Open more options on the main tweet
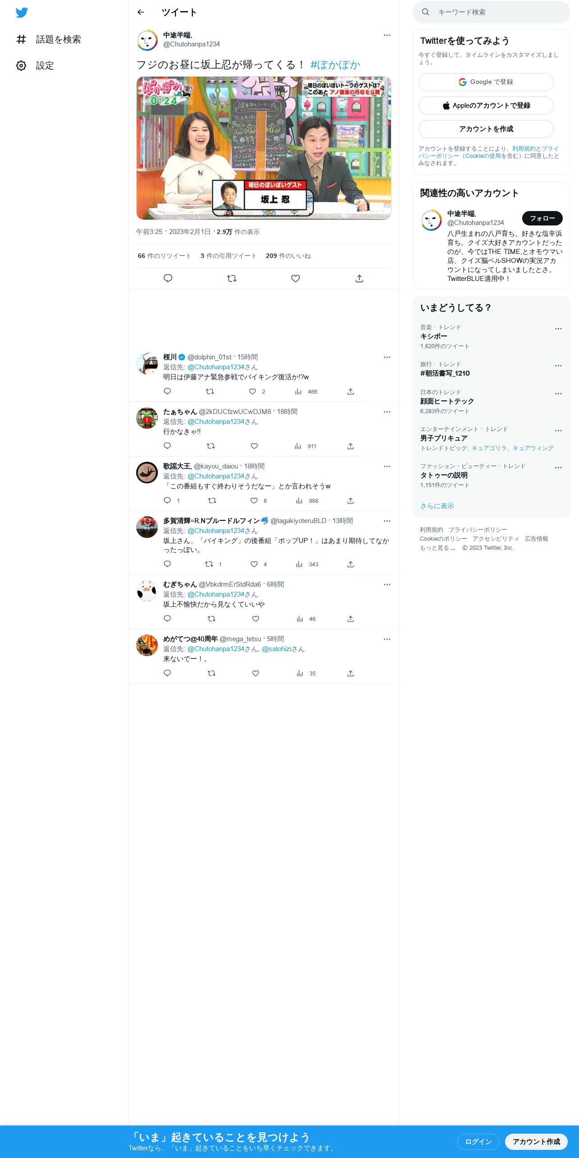 click(387, 35)
